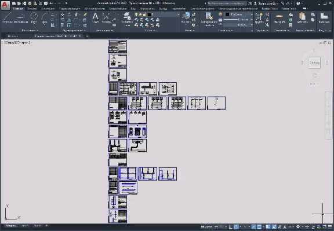The width and height of the screenshot is (334, 231).
Task: Toggle polar tracking in status bar
Action: [236, 227]
